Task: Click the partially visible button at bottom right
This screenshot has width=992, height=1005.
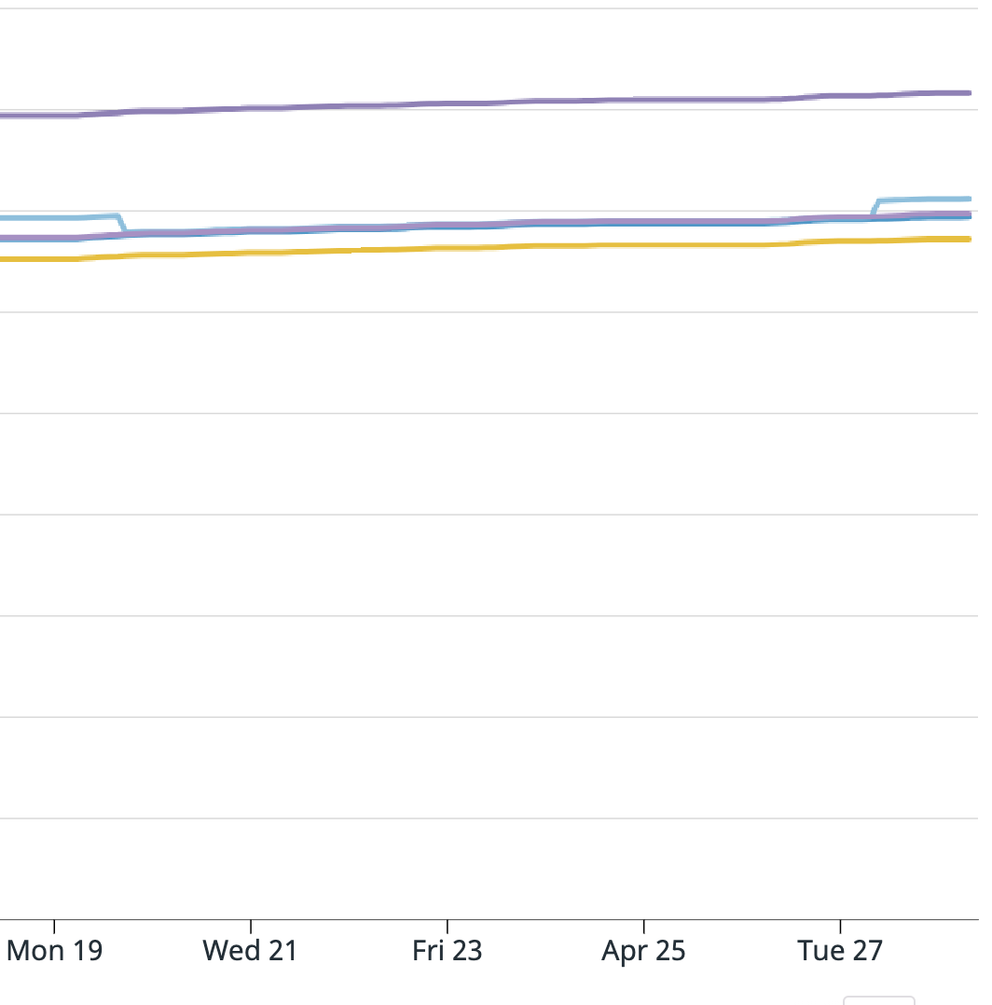Action: click(x=878, y=1000)
